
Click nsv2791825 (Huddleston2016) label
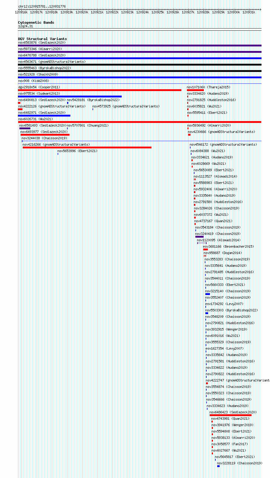[211, 100]
